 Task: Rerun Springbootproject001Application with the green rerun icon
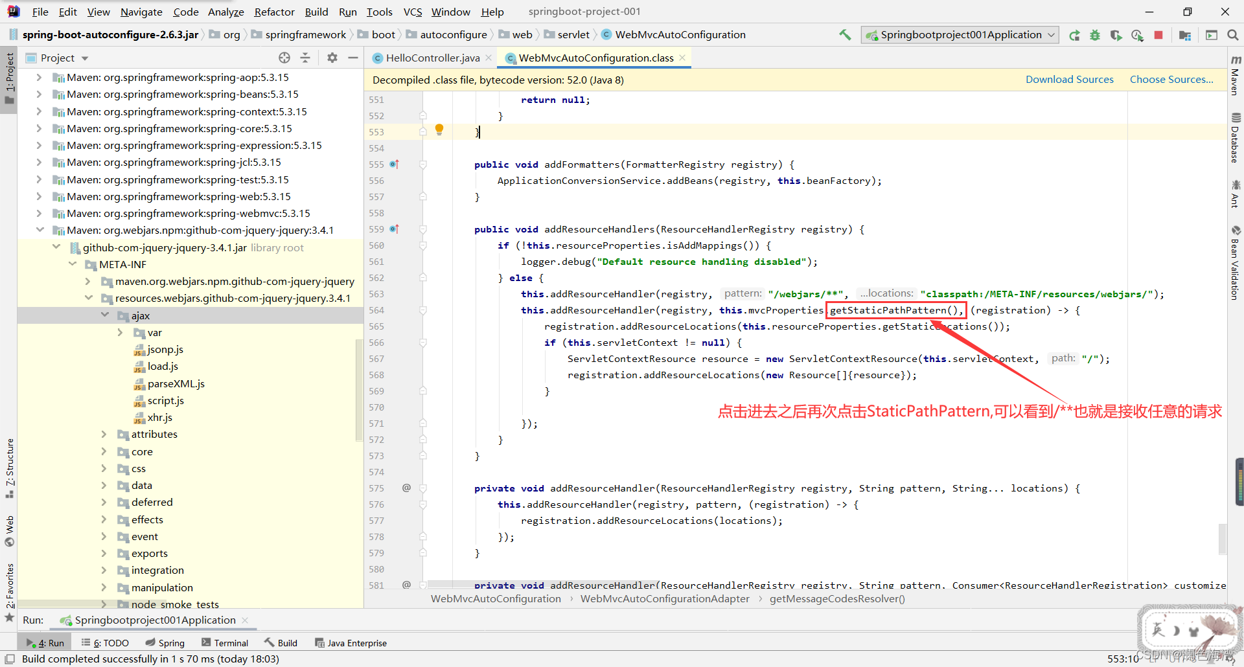(1075, 35)
